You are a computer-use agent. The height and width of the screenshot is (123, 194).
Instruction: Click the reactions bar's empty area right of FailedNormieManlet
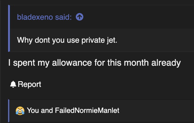[x=157, y=110]
